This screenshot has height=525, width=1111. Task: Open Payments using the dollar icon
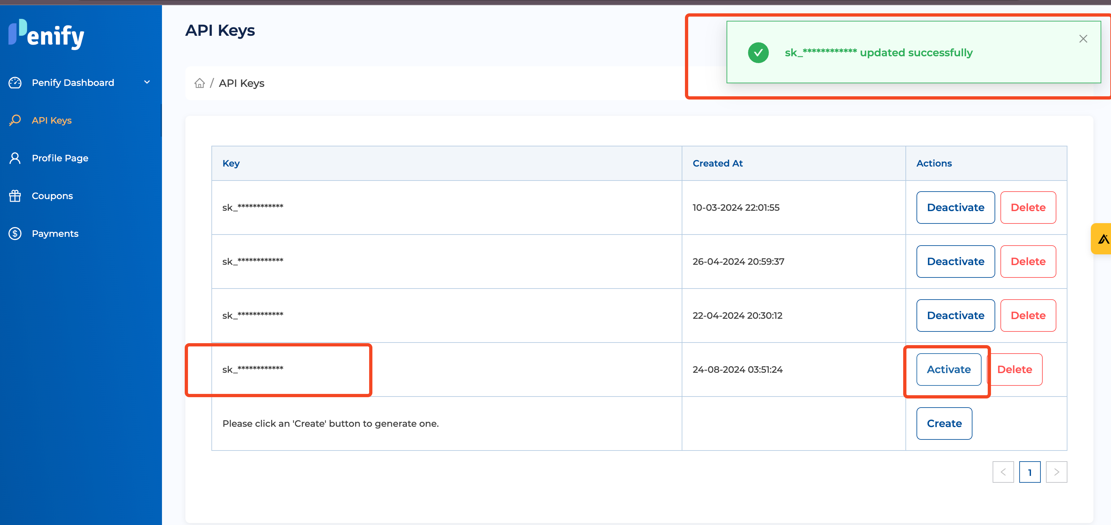click(15, 233)
